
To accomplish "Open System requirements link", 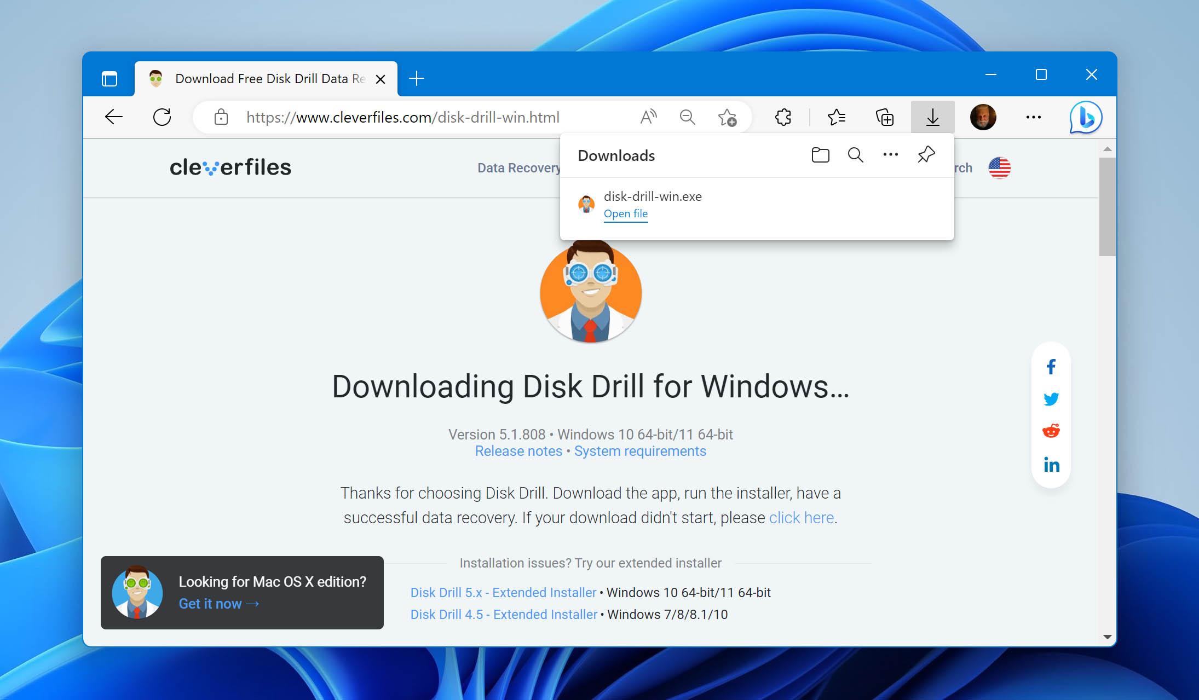I will [640, 451].
